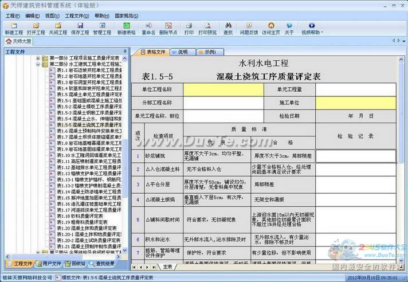Open the 工程(P) menu
Image resolution: width=408 pixels, height=282 pixels.
[13, 16]
